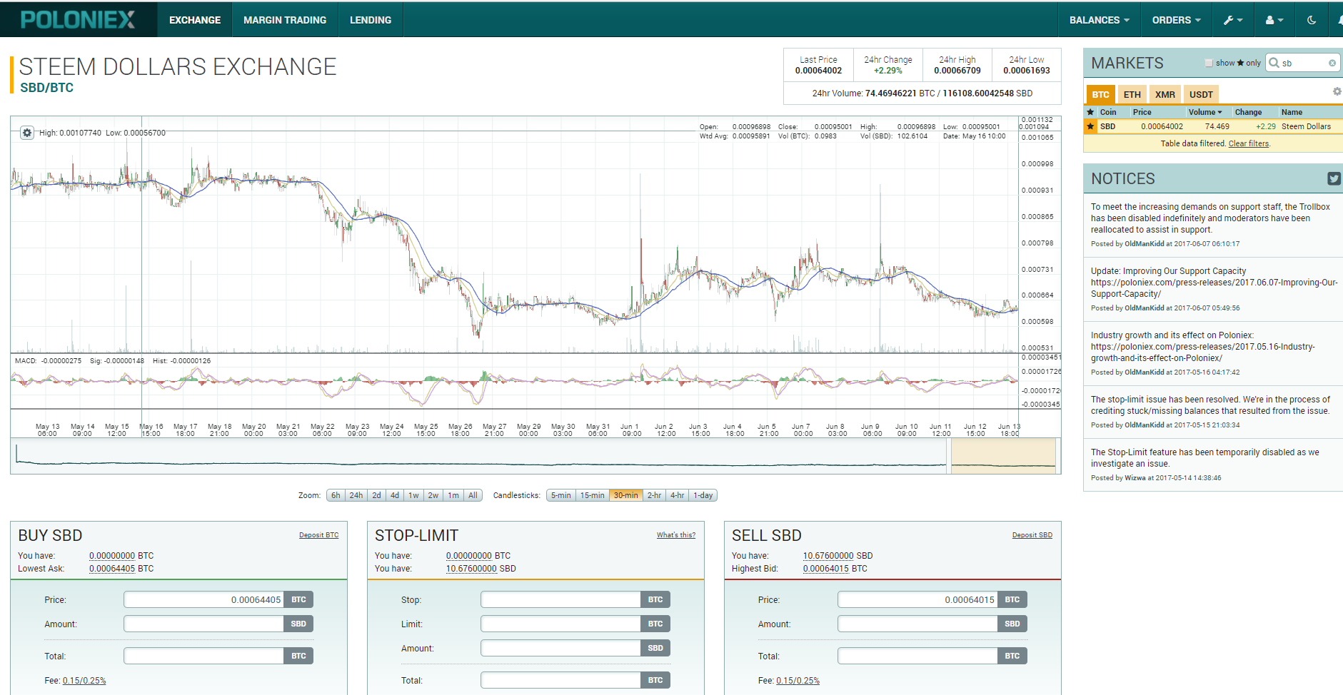Expand the Orders dropdown
This screenshot has height=695, width=1343.
pyautogui.click(x=1176, y=20)
